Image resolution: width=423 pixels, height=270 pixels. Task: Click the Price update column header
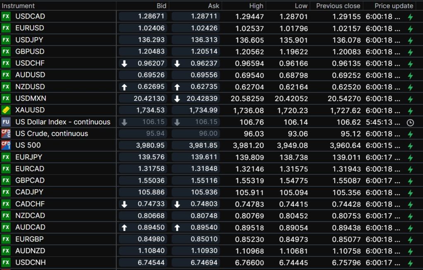coord(394,6)
